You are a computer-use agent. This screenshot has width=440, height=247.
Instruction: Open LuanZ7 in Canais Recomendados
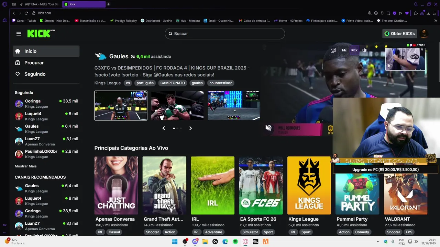pyautogui.click(x=46, y=226)
